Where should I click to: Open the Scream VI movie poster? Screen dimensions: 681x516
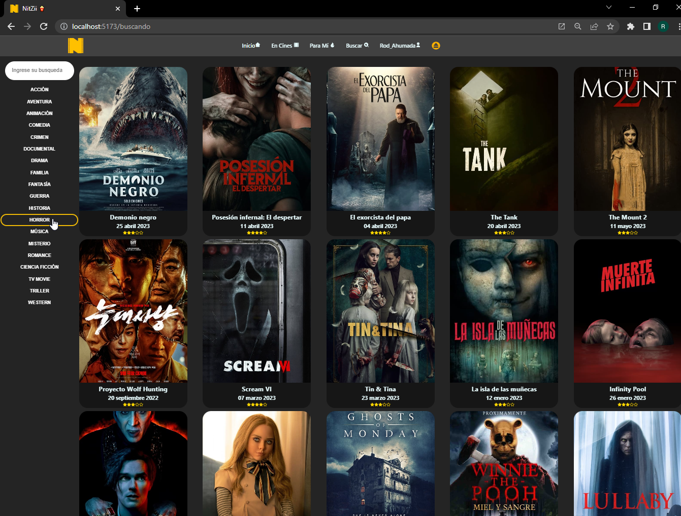click(x=256, y=311)
